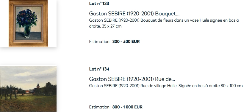The width and height of the screenshot is (244, 112).
Task: Click the church steeple in the landscape image
Action: pyautogui.click(x=38, y=85)
